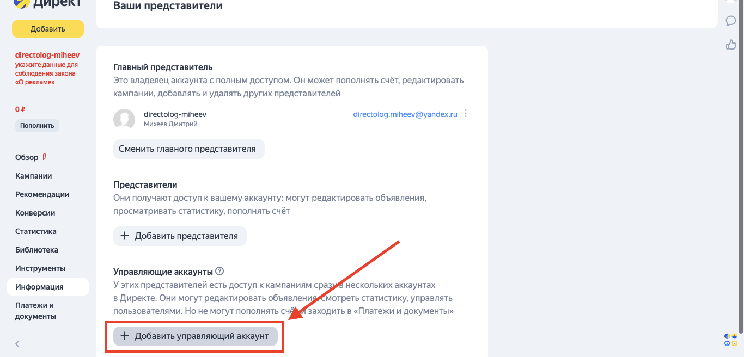Collapse the sidebar with the chevron
This screenshot has height=357, width=744.
[17, 344]
